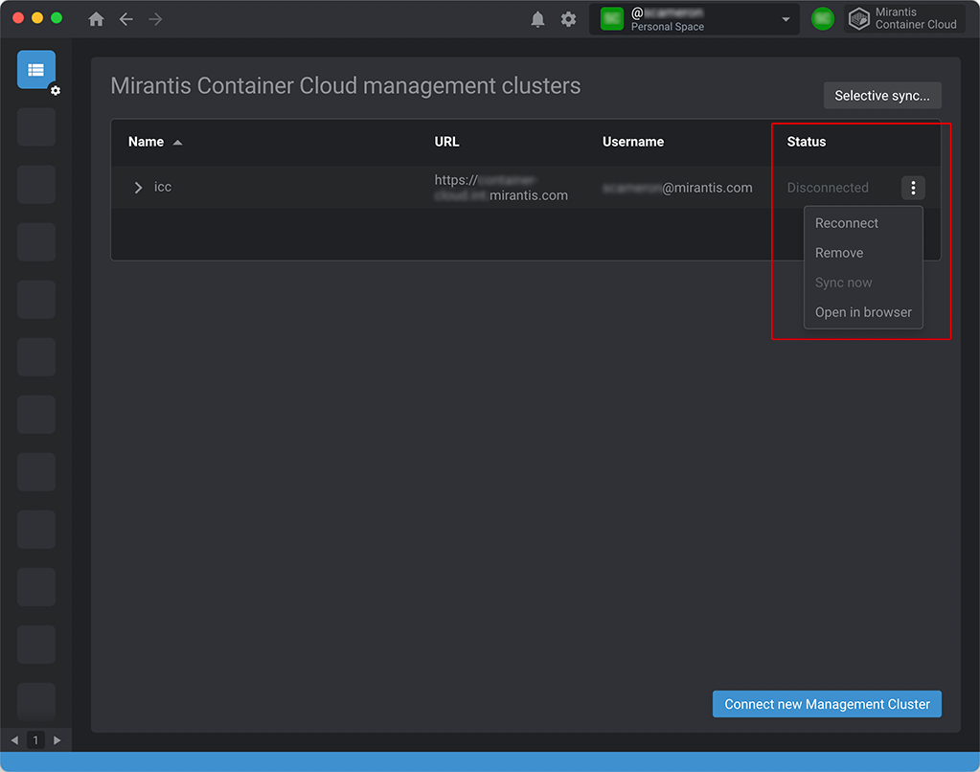Viewport: 980px width, 772px height.
Task: Open the catalog list sidebar icon
Action: [35, 69]
